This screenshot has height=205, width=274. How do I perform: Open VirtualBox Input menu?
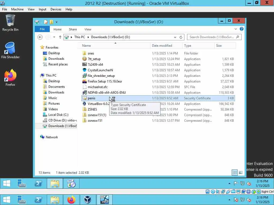click(43, 9)
